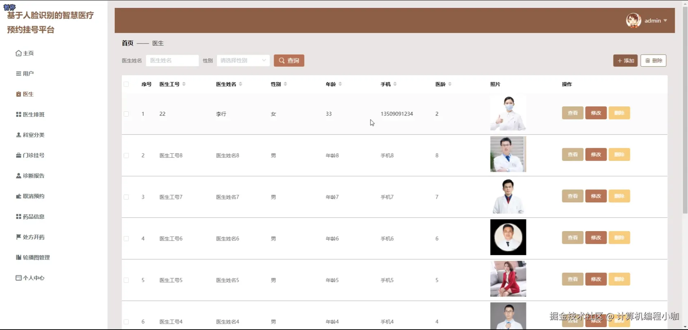Click the 医生工号8 cell
The width and height of the screenshot is (688, 330).
(x=171, y=156)
